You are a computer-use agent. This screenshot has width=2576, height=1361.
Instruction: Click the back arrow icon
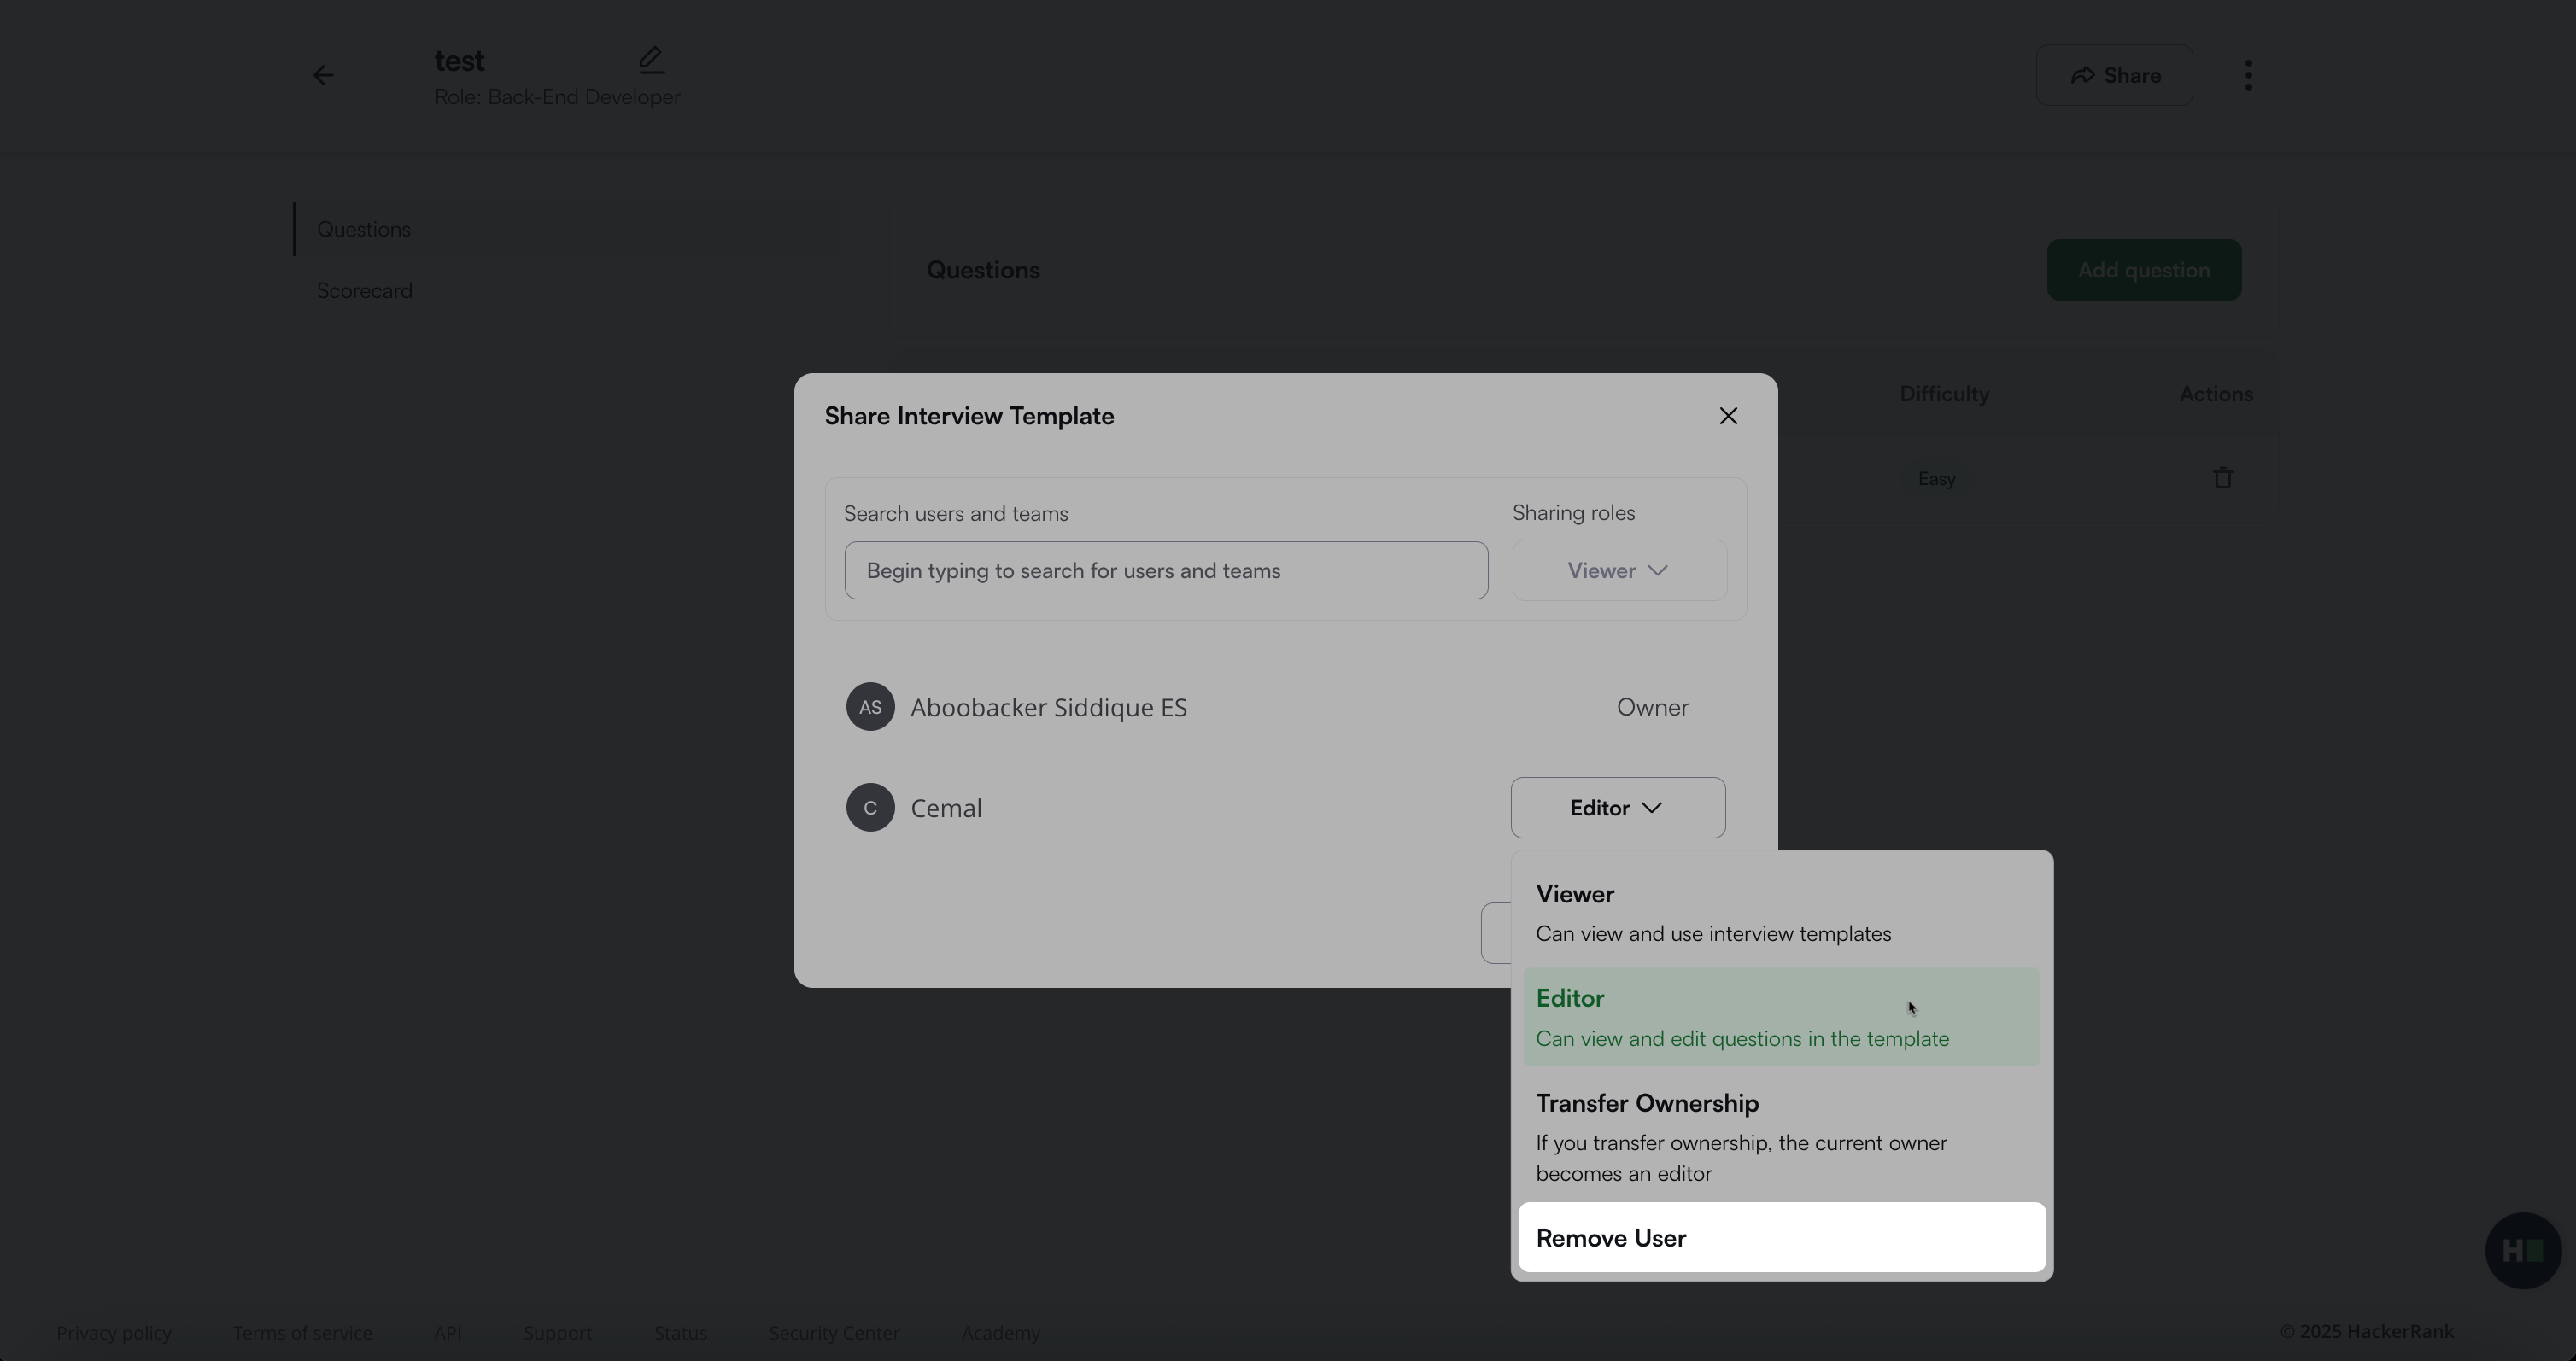(322, 76)
